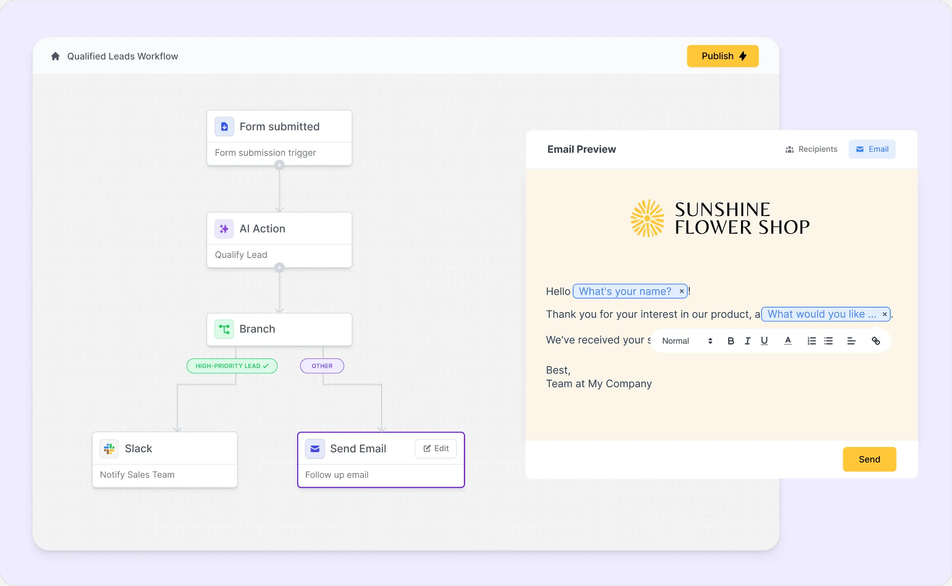Select "Qualify Lead" description text

[241, 255]
